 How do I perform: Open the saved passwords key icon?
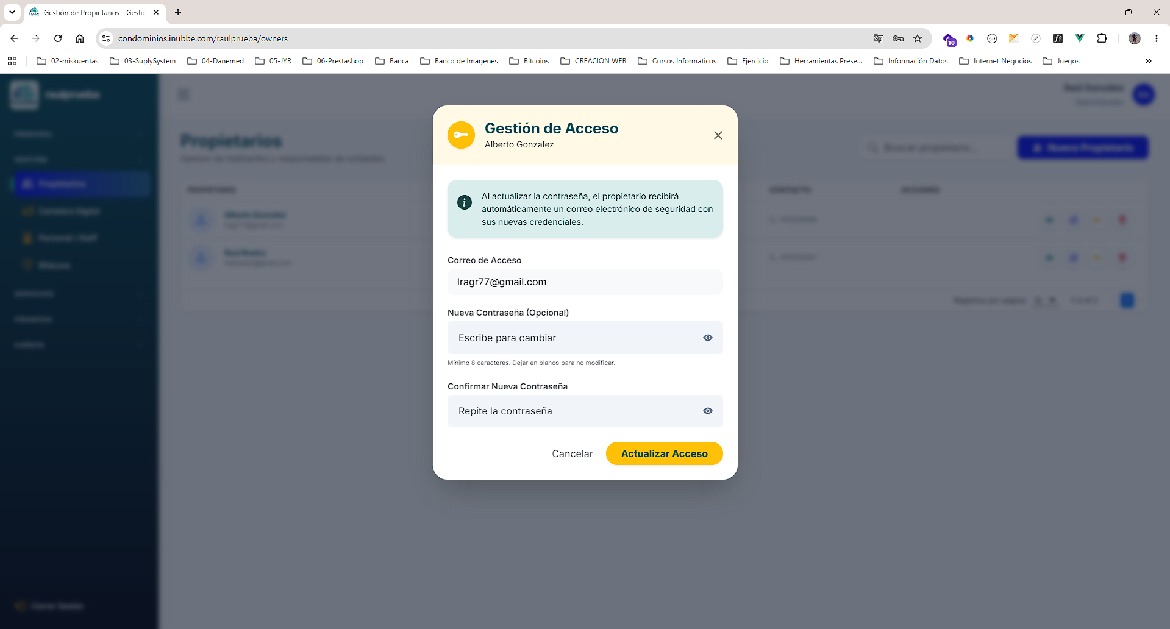898,38
